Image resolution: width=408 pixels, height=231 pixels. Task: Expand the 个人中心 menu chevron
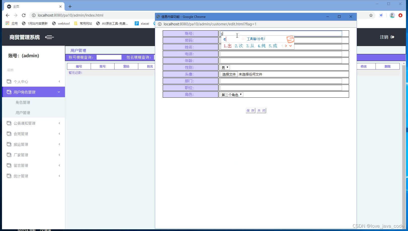(59, 81)
